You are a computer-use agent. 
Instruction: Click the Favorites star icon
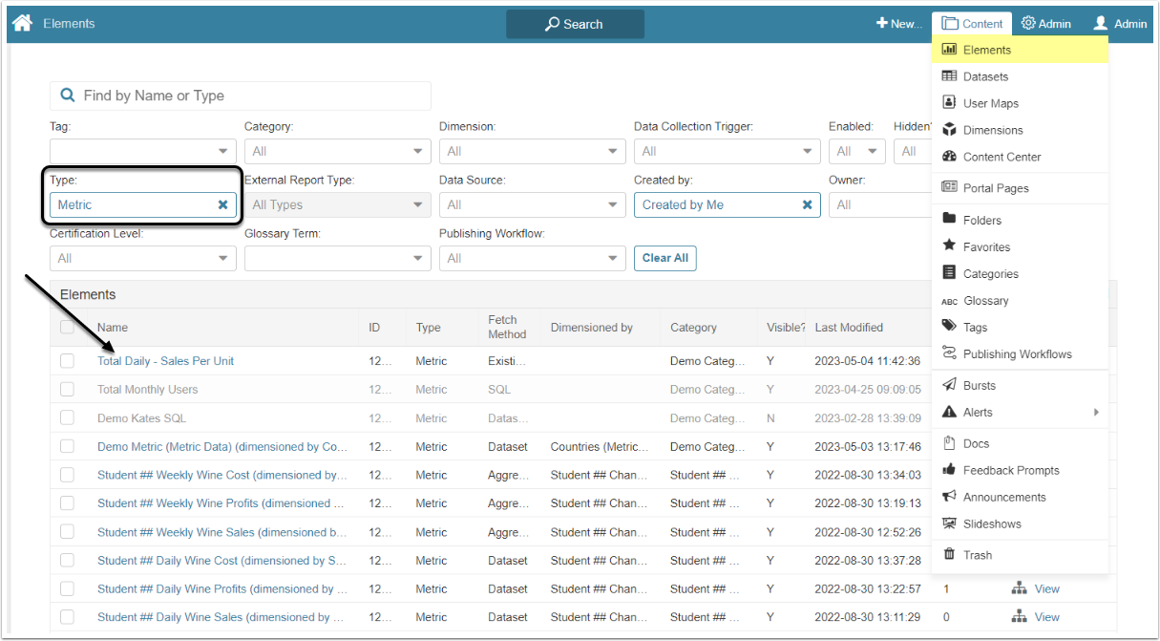(x=949, y=246)
